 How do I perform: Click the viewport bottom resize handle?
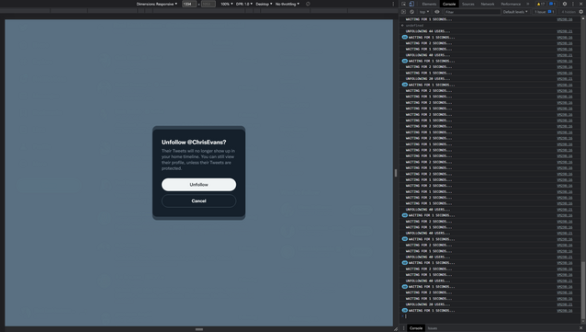pyautogui.click(x=198, y=329)
